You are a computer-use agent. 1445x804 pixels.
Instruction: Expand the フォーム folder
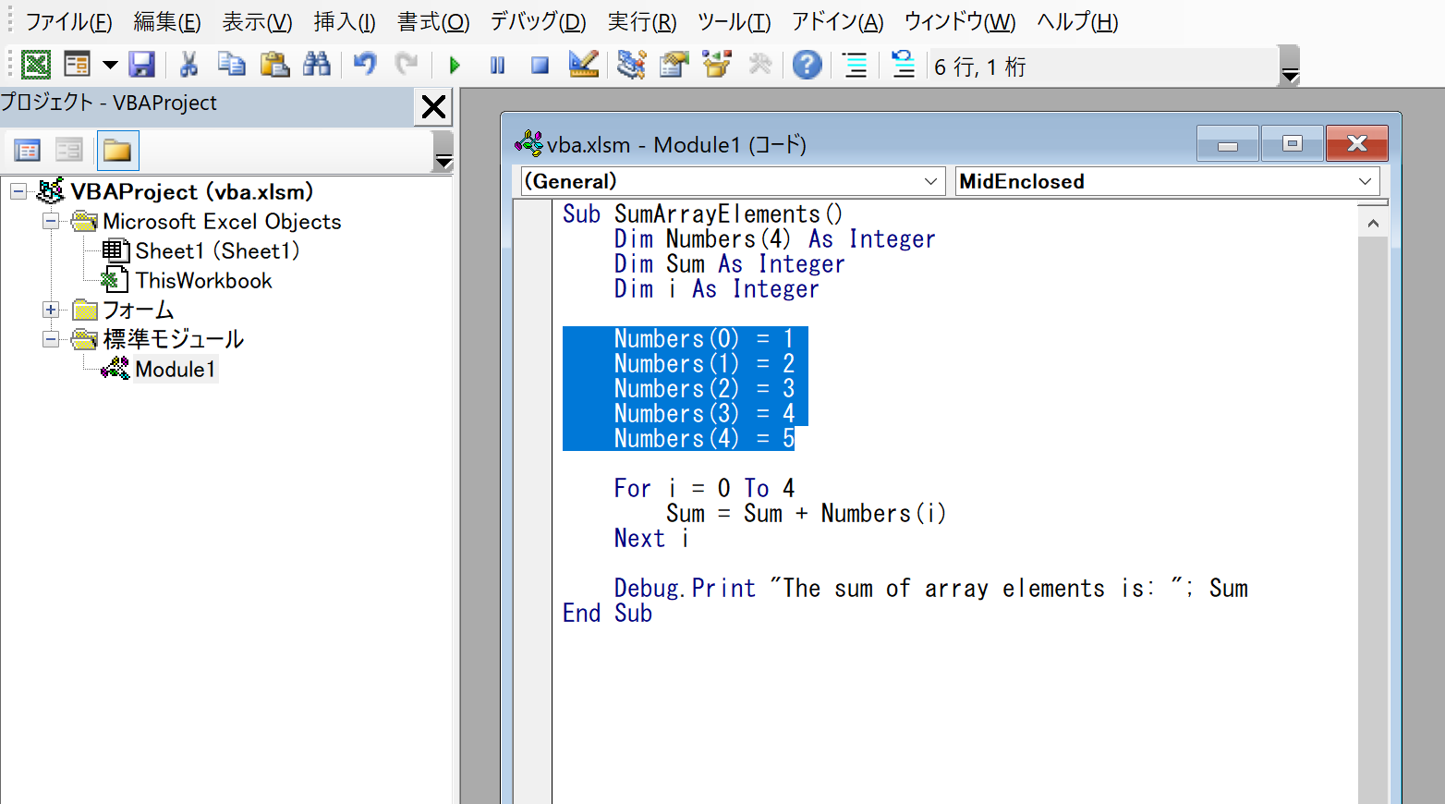[x=51, y=311]
